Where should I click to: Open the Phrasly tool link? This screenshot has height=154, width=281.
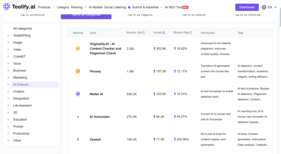pyautogui.click(x=95, y=72)
